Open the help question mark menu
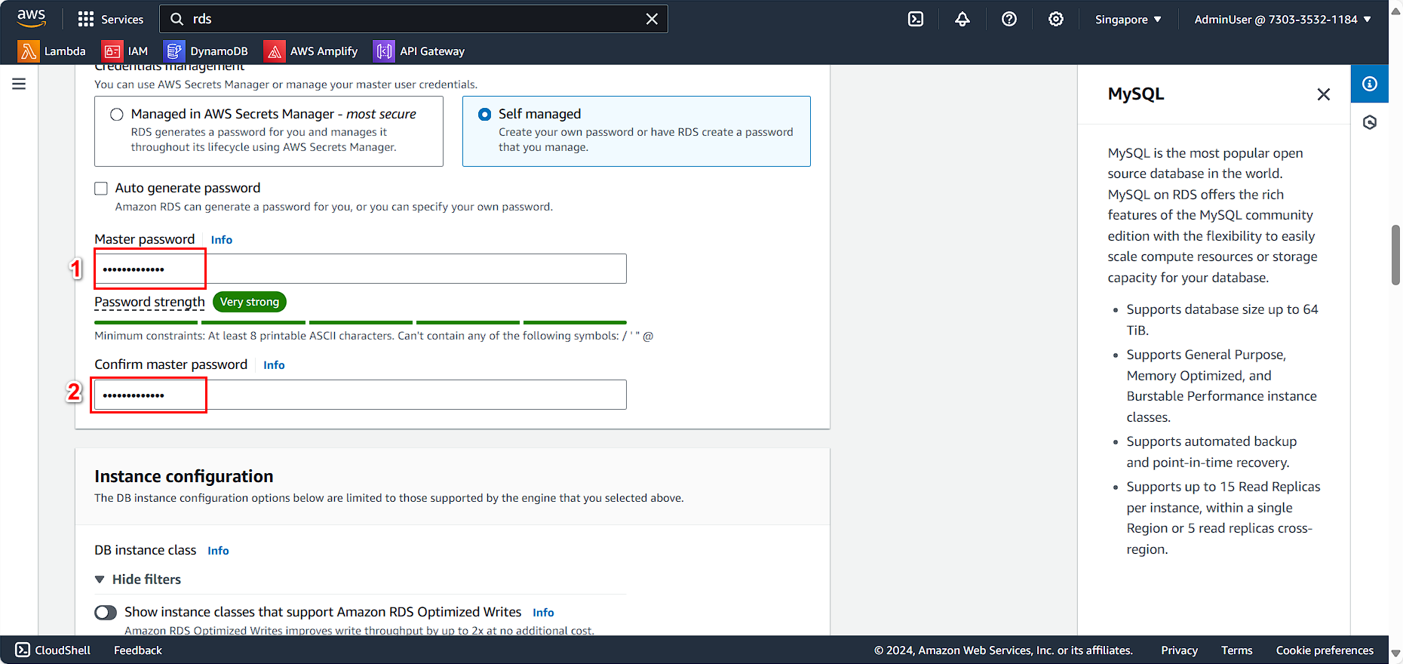The width and height of the screenshot is (1403, 664). pos(1009,19)
